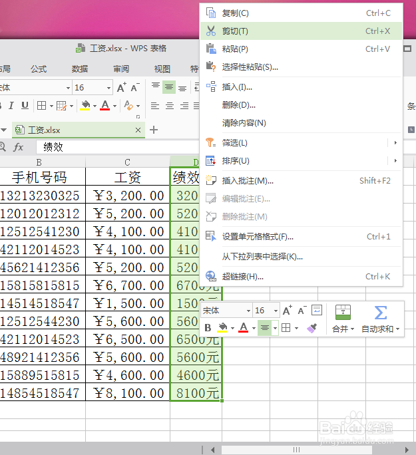Choose Pick From Drop-down List (从下拉列表中选择)
The image size is (416, 455).
coord(301,257)
